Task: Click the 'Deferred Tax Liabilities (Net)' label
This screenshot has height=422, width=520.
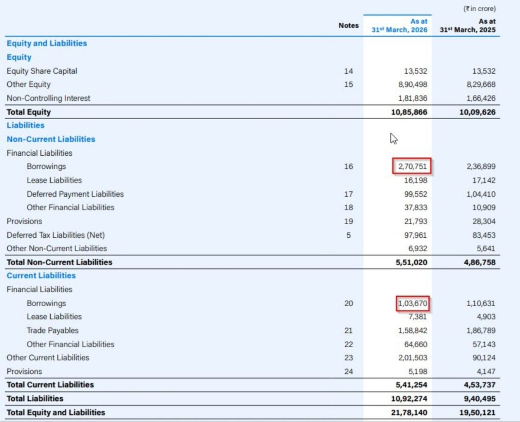Action: 56,235
